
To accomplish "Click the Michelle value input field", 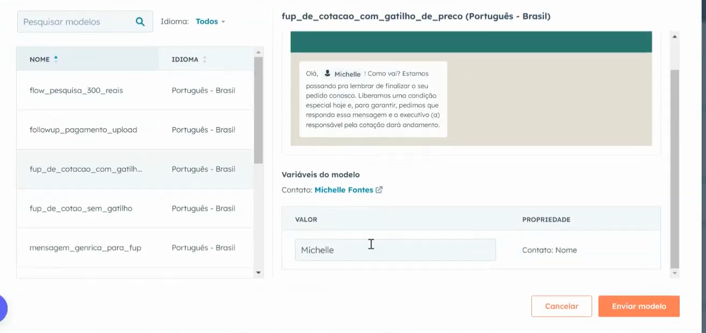I will pos(395,250).
